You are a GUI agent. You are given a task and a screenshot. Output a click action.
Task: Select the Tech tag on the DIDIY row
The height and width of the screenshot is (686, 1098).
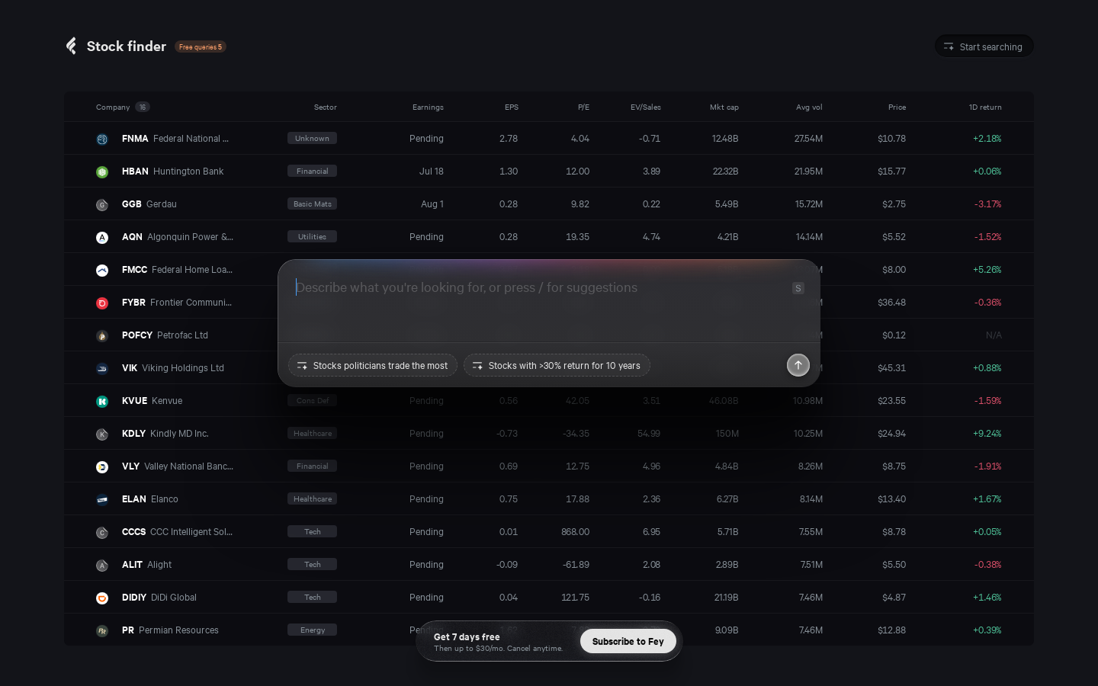312,598
